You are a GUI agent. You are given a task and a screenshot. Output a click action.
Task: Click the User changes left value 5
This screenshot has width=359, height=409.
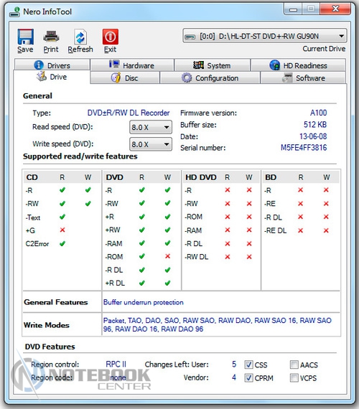pyautogui.click(x=234, y=364)
